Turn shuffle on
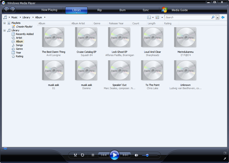 pos(75,155)
